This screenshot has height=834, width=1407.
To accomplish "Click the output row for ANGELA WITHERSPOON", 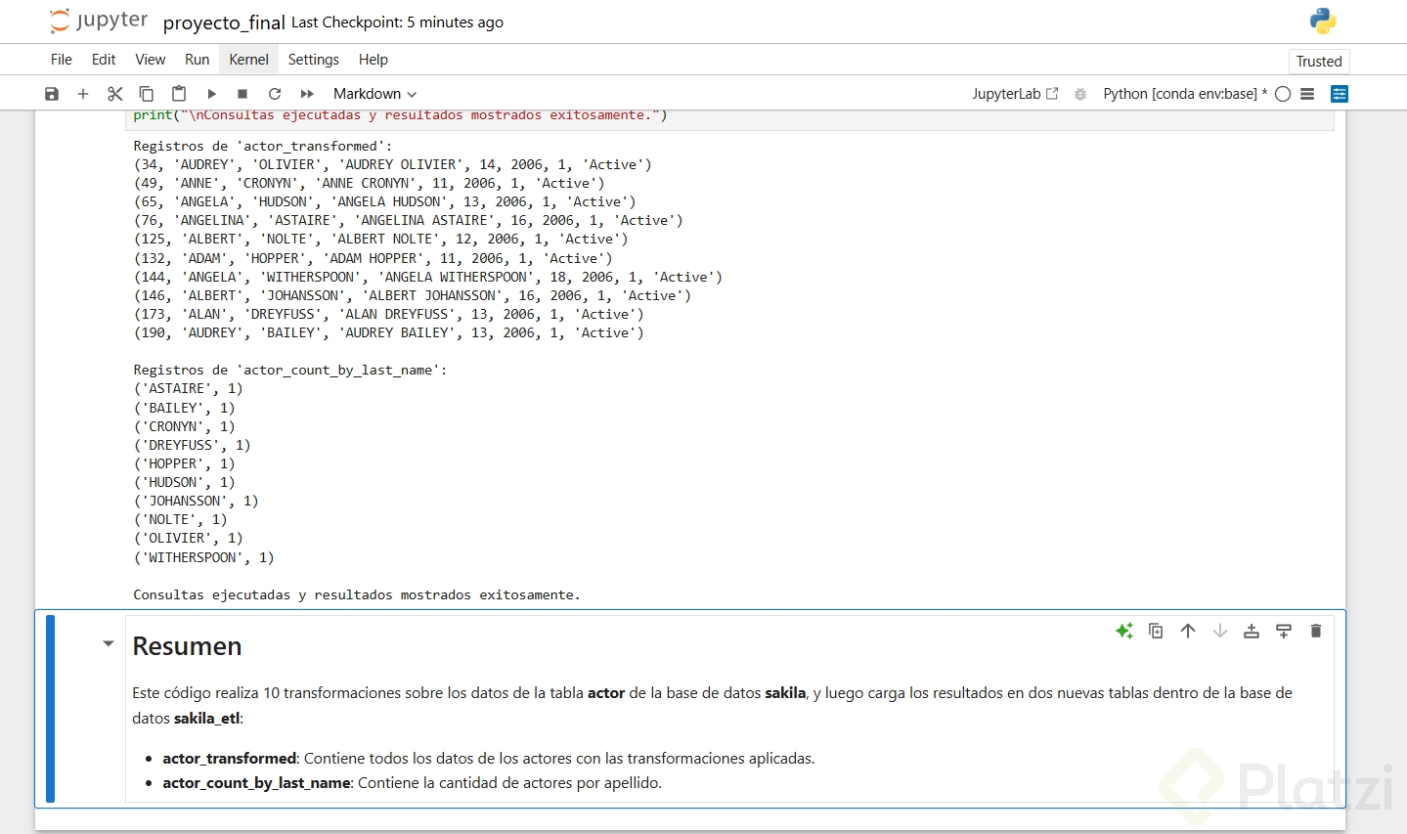I will coord(428,278).
